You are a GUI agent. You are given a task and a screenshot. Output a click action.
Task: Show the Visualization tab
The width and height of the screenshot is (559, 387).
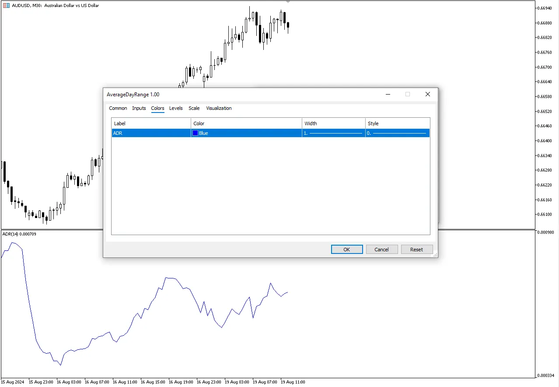tap(219, 108)
